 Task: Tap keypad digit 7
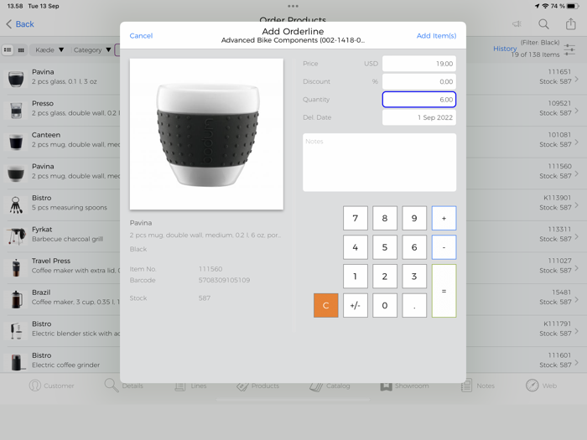[355, 218]
